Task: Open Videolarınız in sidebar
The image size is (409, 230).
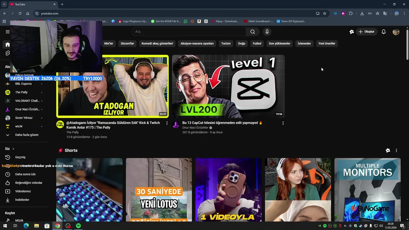Action: (x=24, y=191)
